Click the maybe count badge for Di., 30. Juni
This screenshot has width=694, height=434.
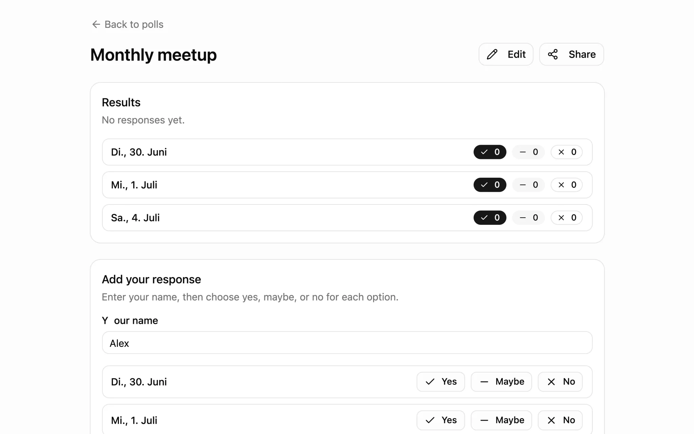click(x=529, y=152)
